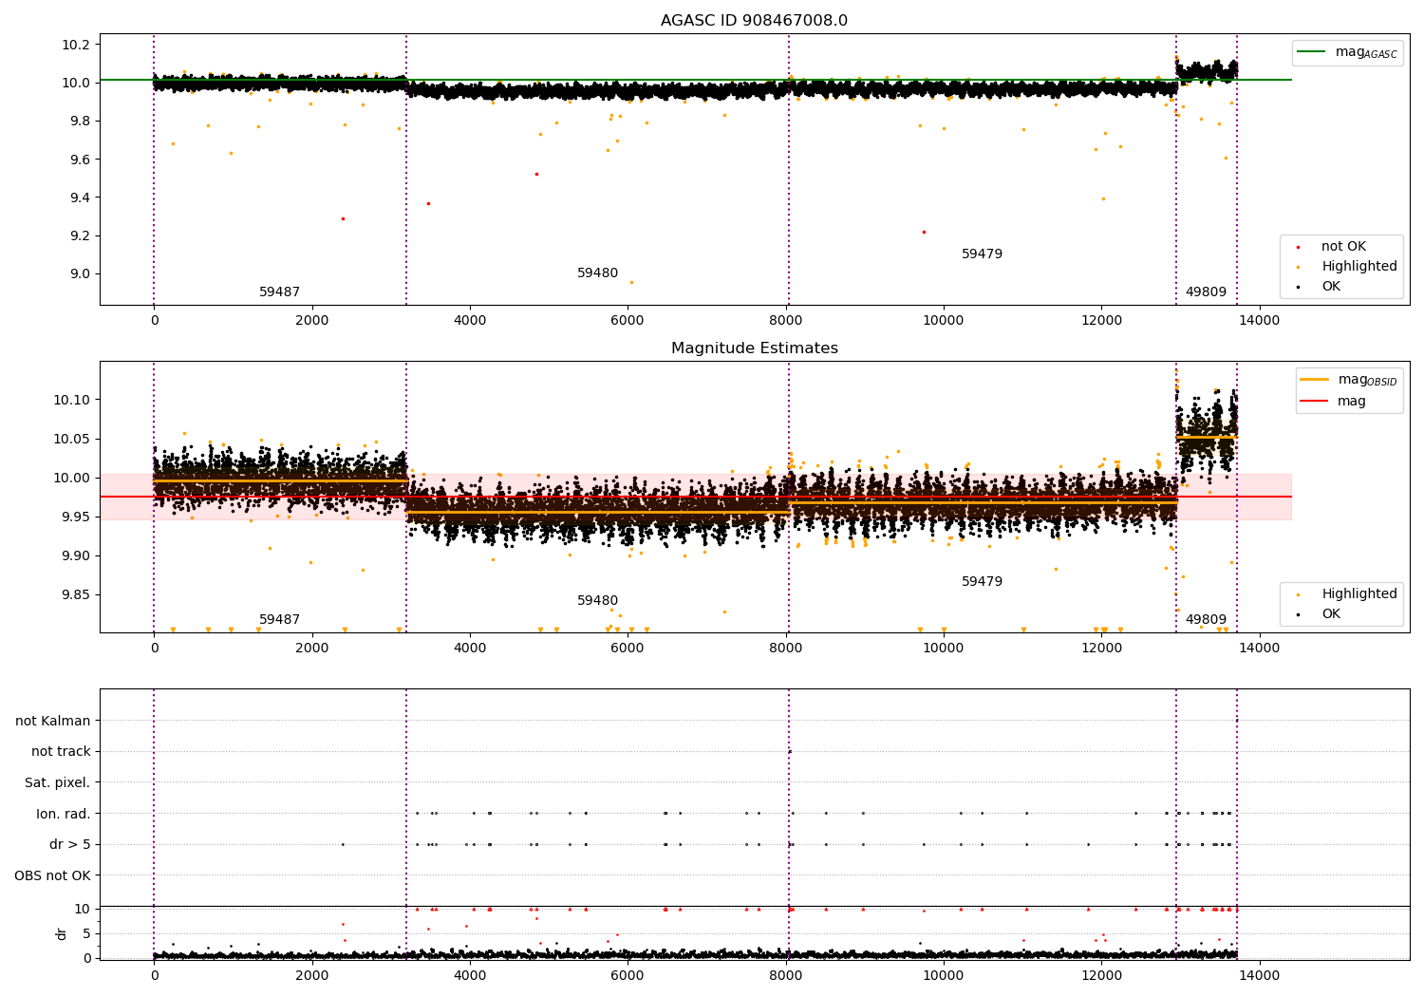The image size is (1424, 997).
Task: Click the 10.10 y-axis tick label
Action: point(72,400)
